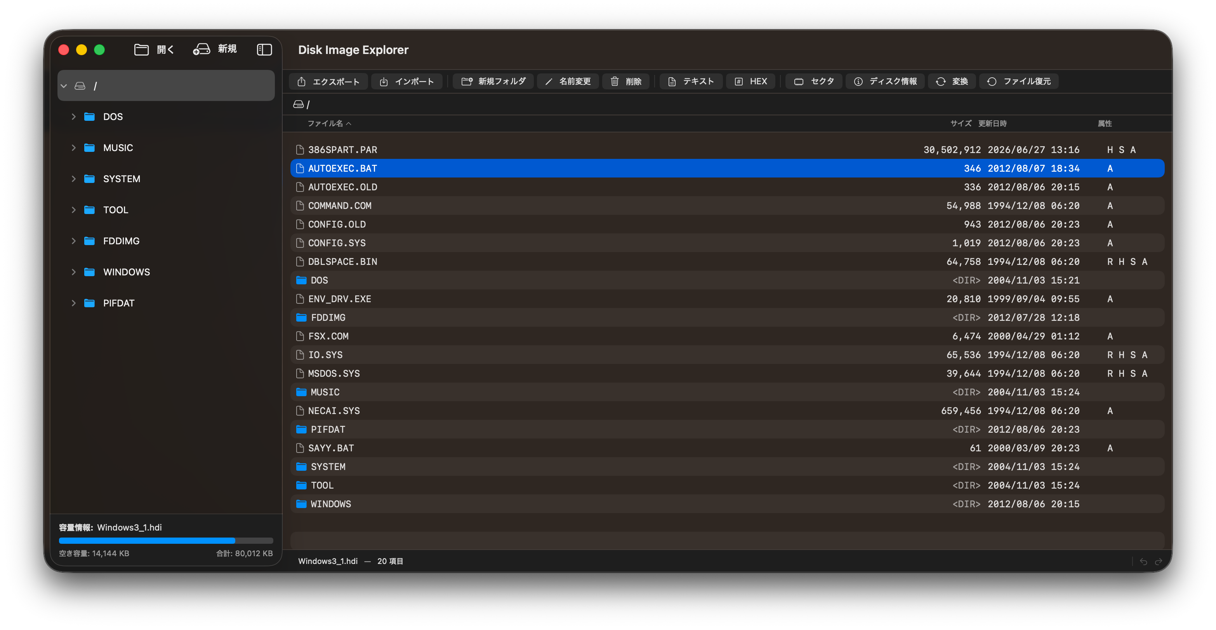This screenshot has width=1216, height=630.
Task: Click the Export (エクスポート) button
Action: point(328,81)
